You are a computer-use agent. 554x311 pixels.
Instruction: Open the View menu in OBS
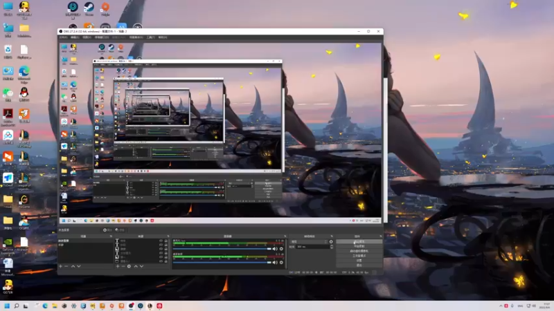[x=87, y=37]
